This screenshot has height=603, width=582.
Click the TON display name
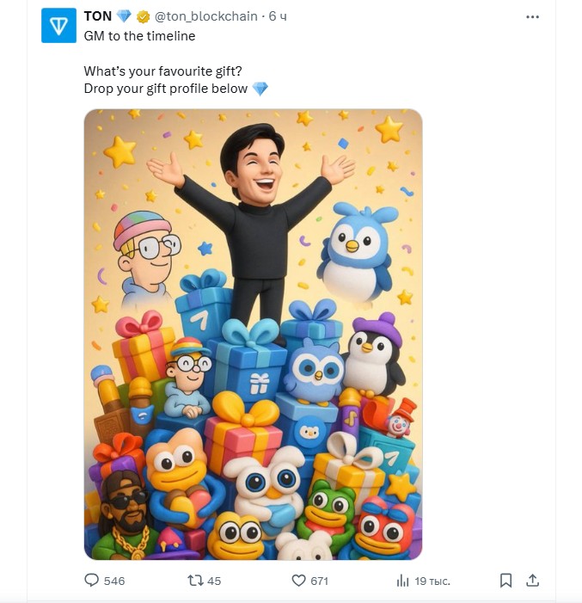pyautogui.click(x=97, y=16)
